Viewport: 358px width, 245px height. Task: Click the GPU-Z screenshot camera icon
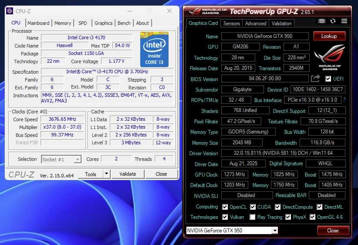[322, 21]
